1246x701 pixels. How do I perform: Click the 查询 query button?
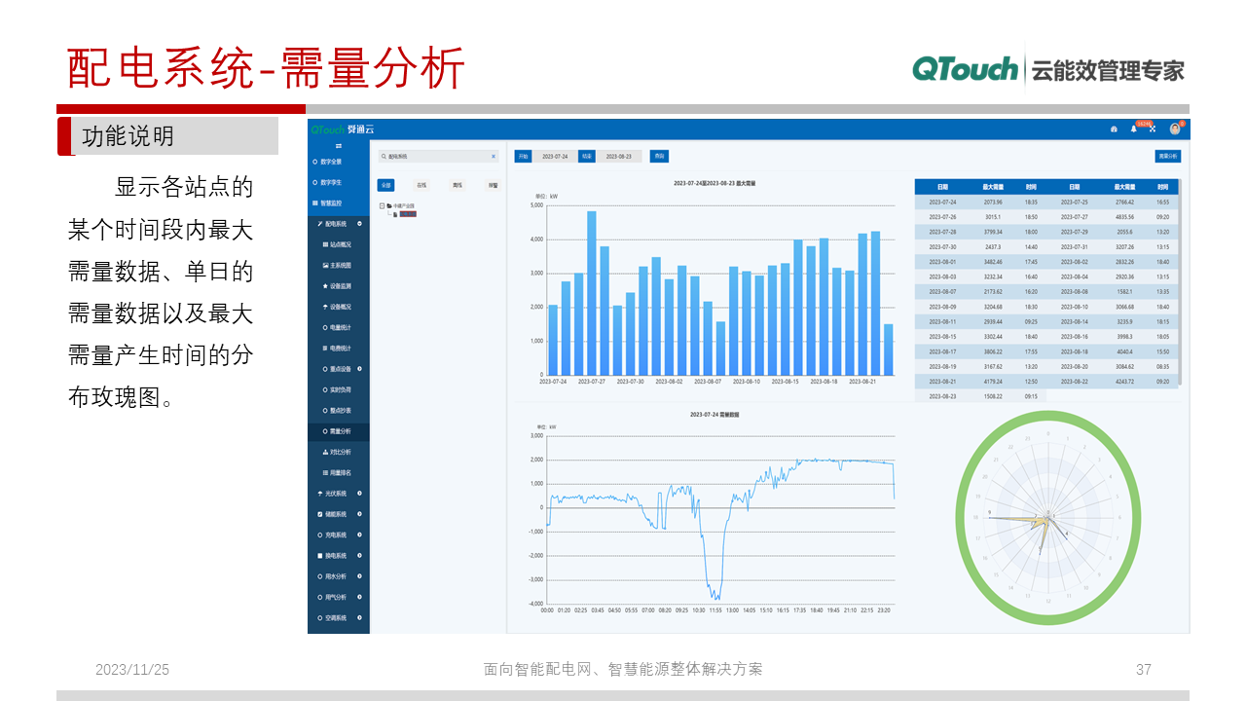(660, 156)
